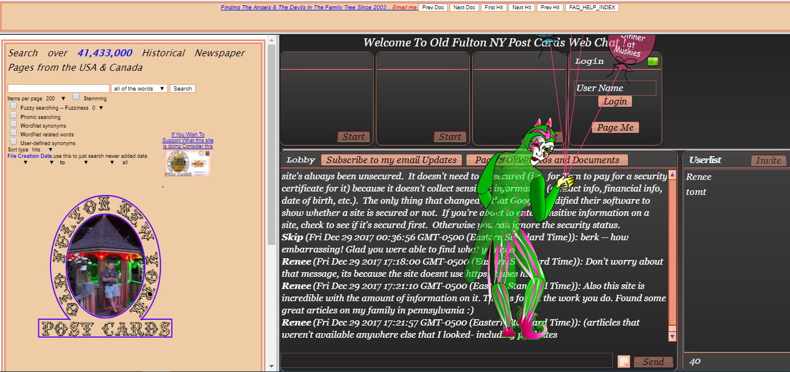Viewport: 790px width, 372px height.
Task: Click the '41,433,000' page count text
Action: tap(105, 53)
